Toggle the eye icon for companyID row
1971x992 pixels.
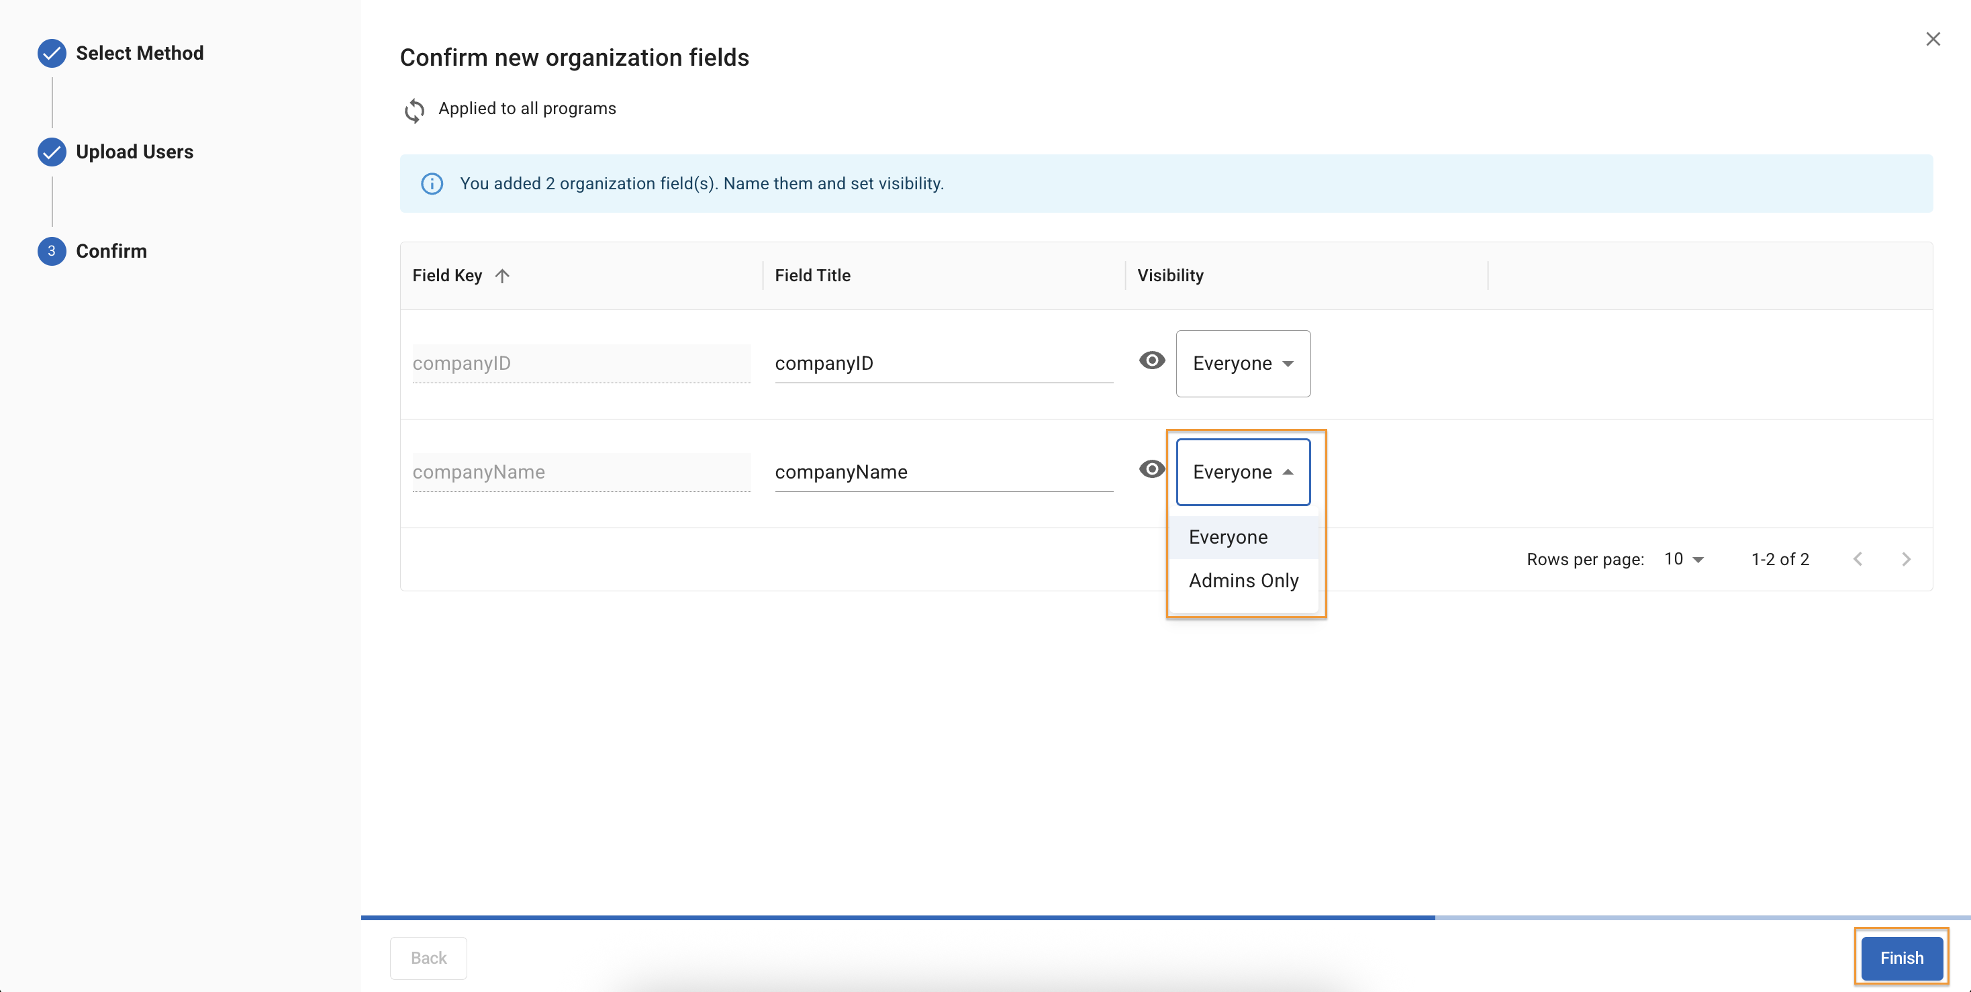[x=1151, y=360]
